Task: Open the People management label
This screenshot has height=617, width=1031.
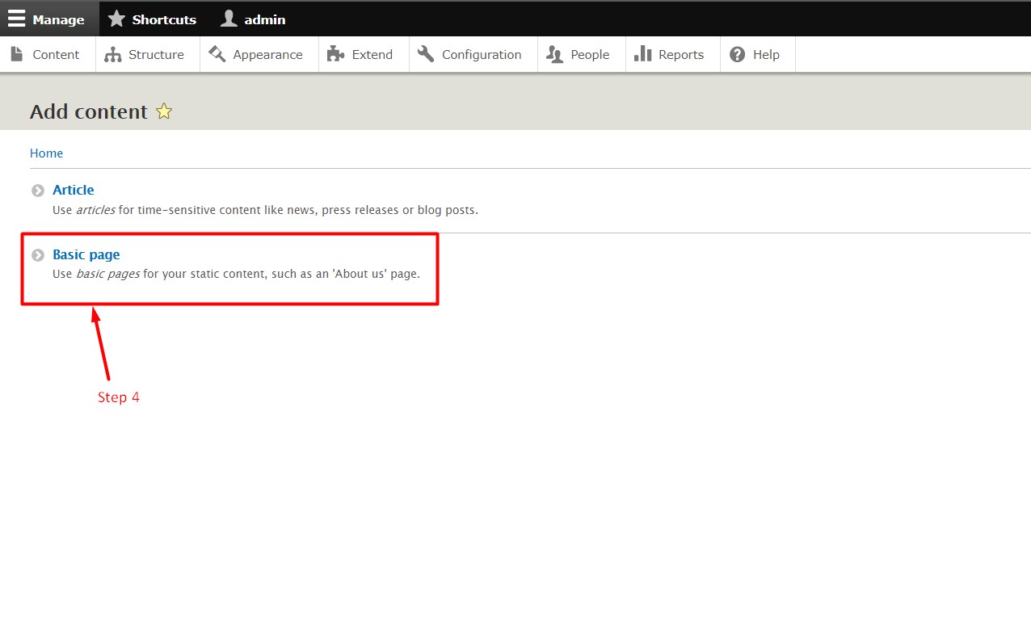Action: click(x=590, y=55)
